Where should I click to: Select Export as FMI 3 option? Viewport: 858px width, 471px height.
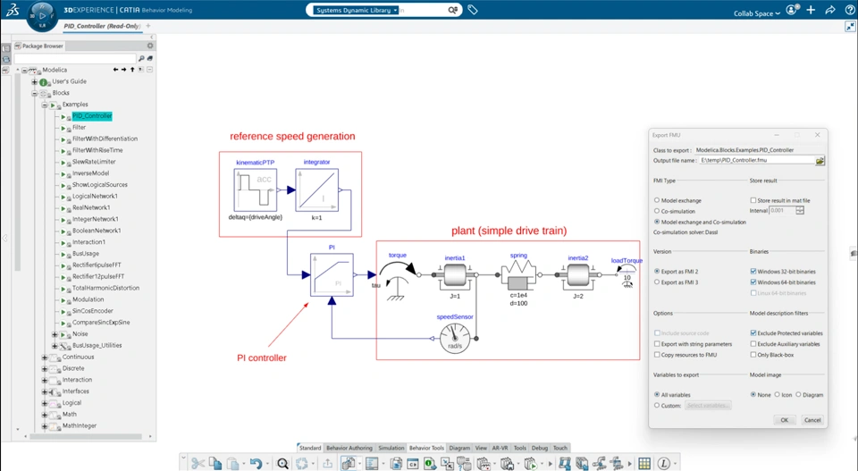(x=657, y=282)
